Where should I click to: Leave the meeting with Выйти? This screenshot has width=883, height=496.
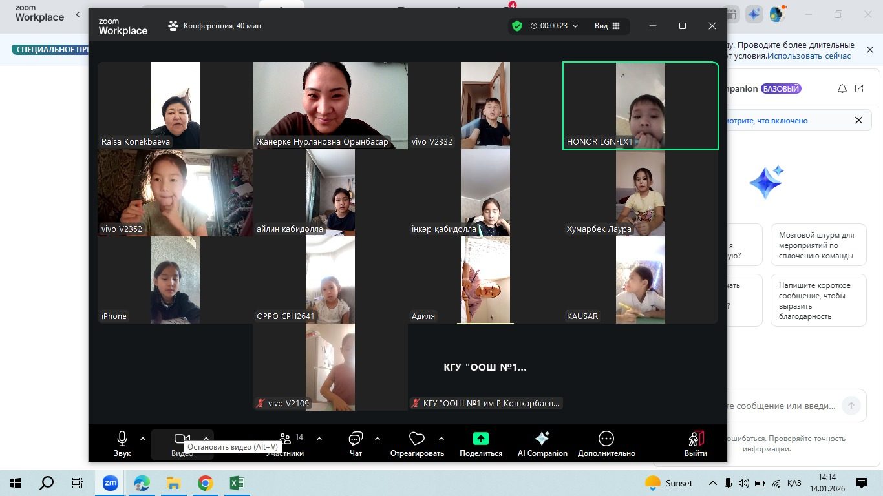(x=696, y=444)
